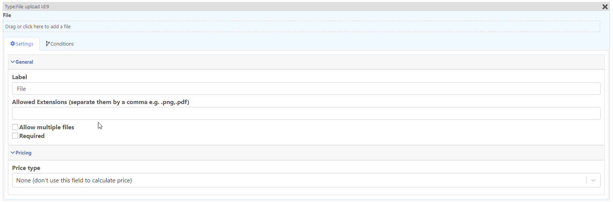Click the branch icon on Conditions tab

click(48, 44)
